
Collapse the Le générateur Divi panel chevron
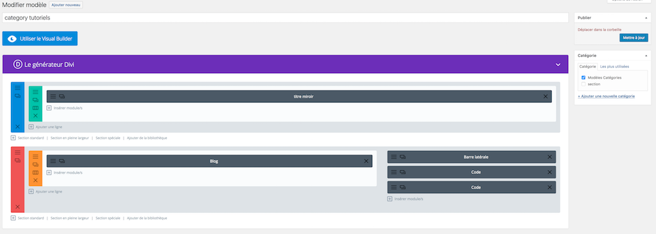tap(558, 65)
